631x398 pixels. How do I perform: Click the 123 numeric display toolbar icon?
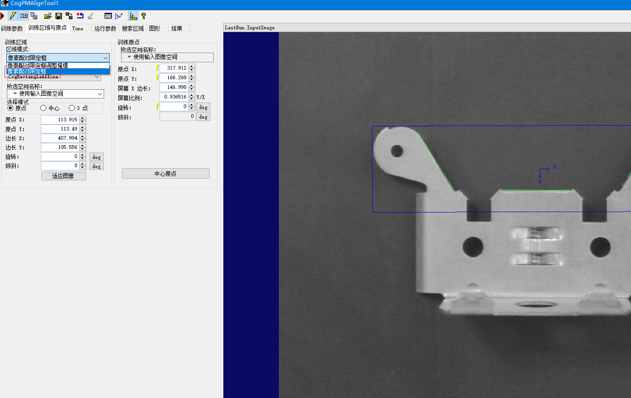[108, 16]
